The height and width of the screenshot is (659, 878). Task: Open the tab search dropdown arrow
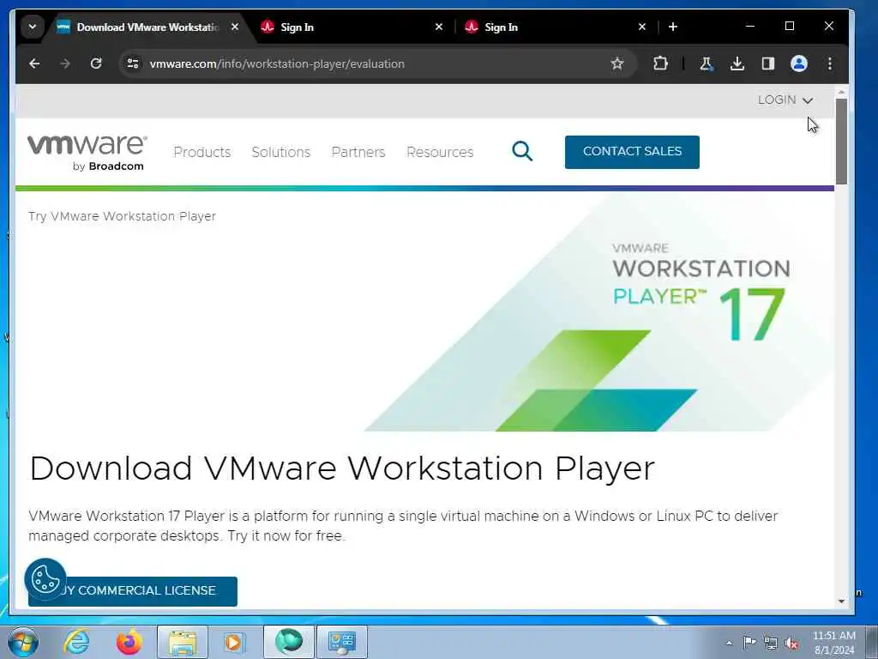(x=33, y=27)
